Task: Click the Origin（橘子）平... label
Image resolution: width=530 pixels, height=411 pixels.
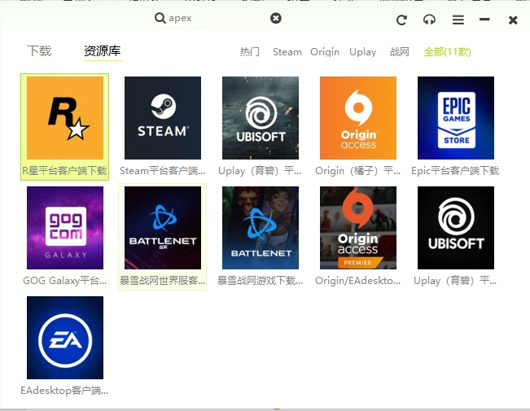Action: [x=357, y=171]
